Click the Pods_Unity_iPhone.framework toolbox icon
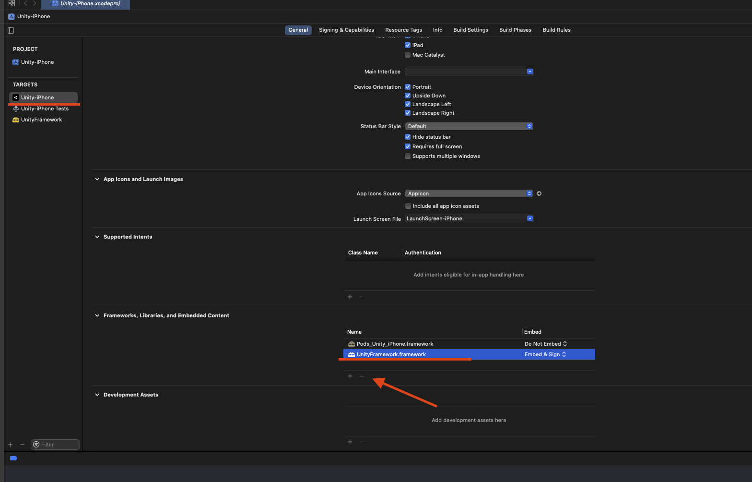752x482 pixels. (352, 344)
